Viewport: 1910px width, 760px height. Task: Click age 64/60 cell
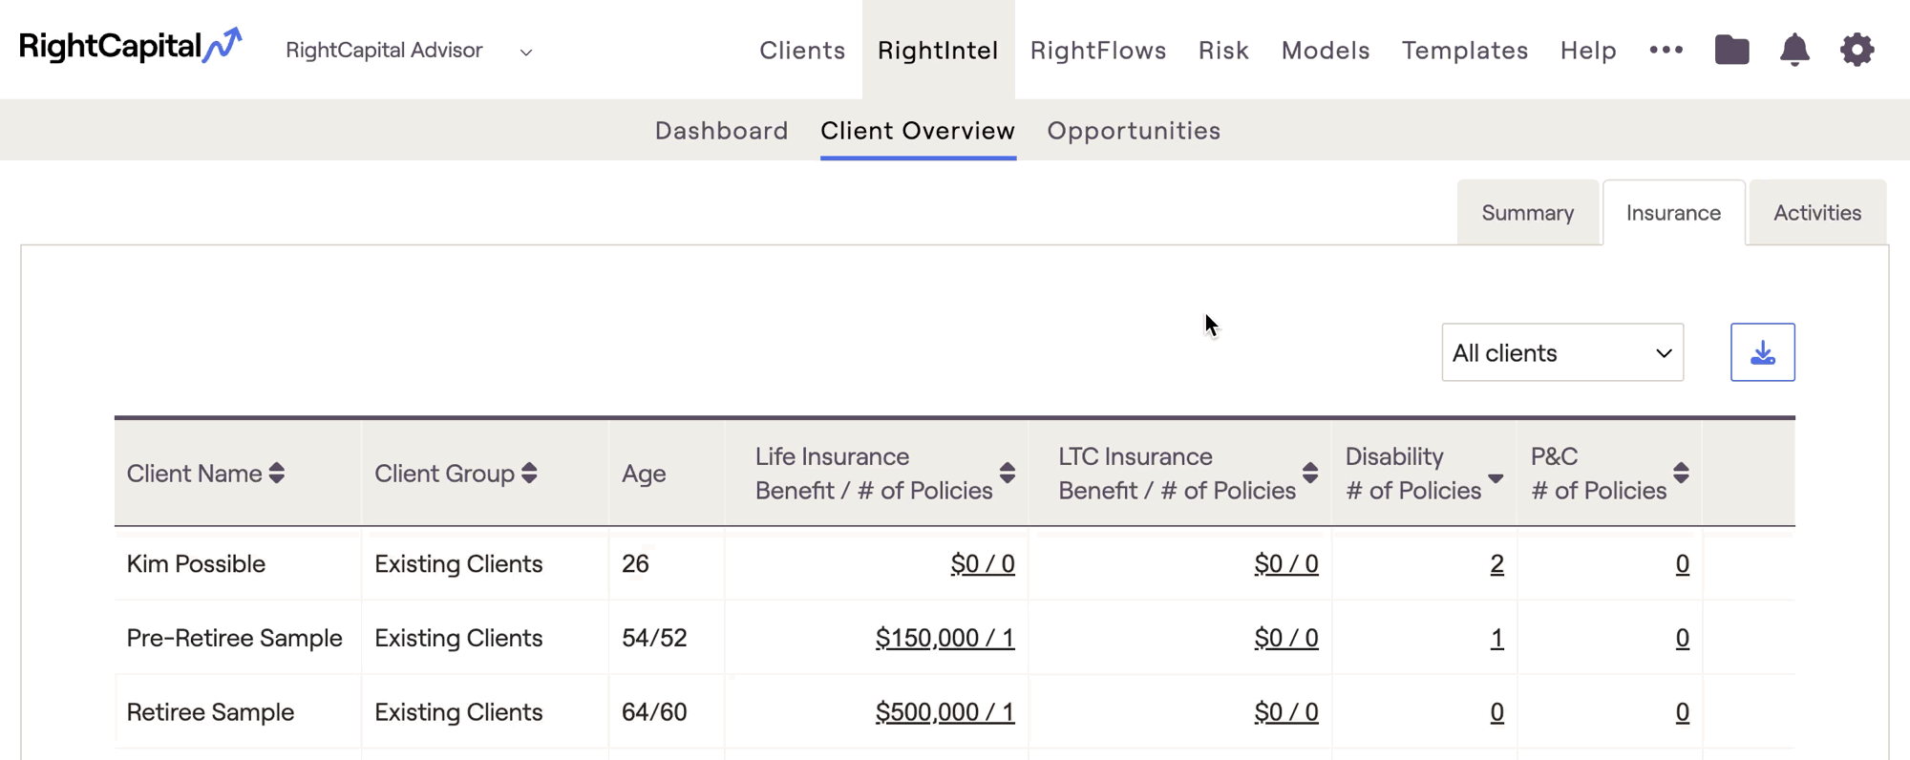[x=654, y=712]
